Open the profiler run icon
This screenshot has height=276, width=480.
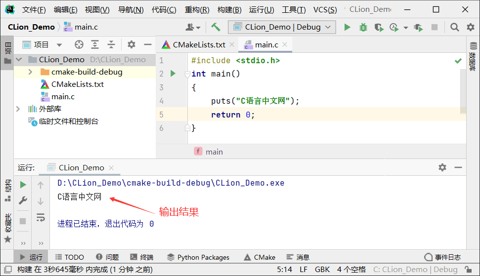(394, 28)
